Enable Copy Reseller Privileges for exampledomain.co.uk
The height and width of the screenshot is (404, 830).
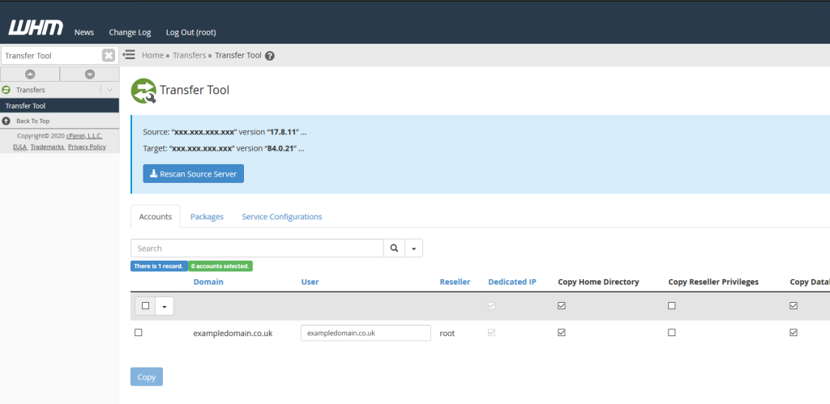[x=671, y=333]
